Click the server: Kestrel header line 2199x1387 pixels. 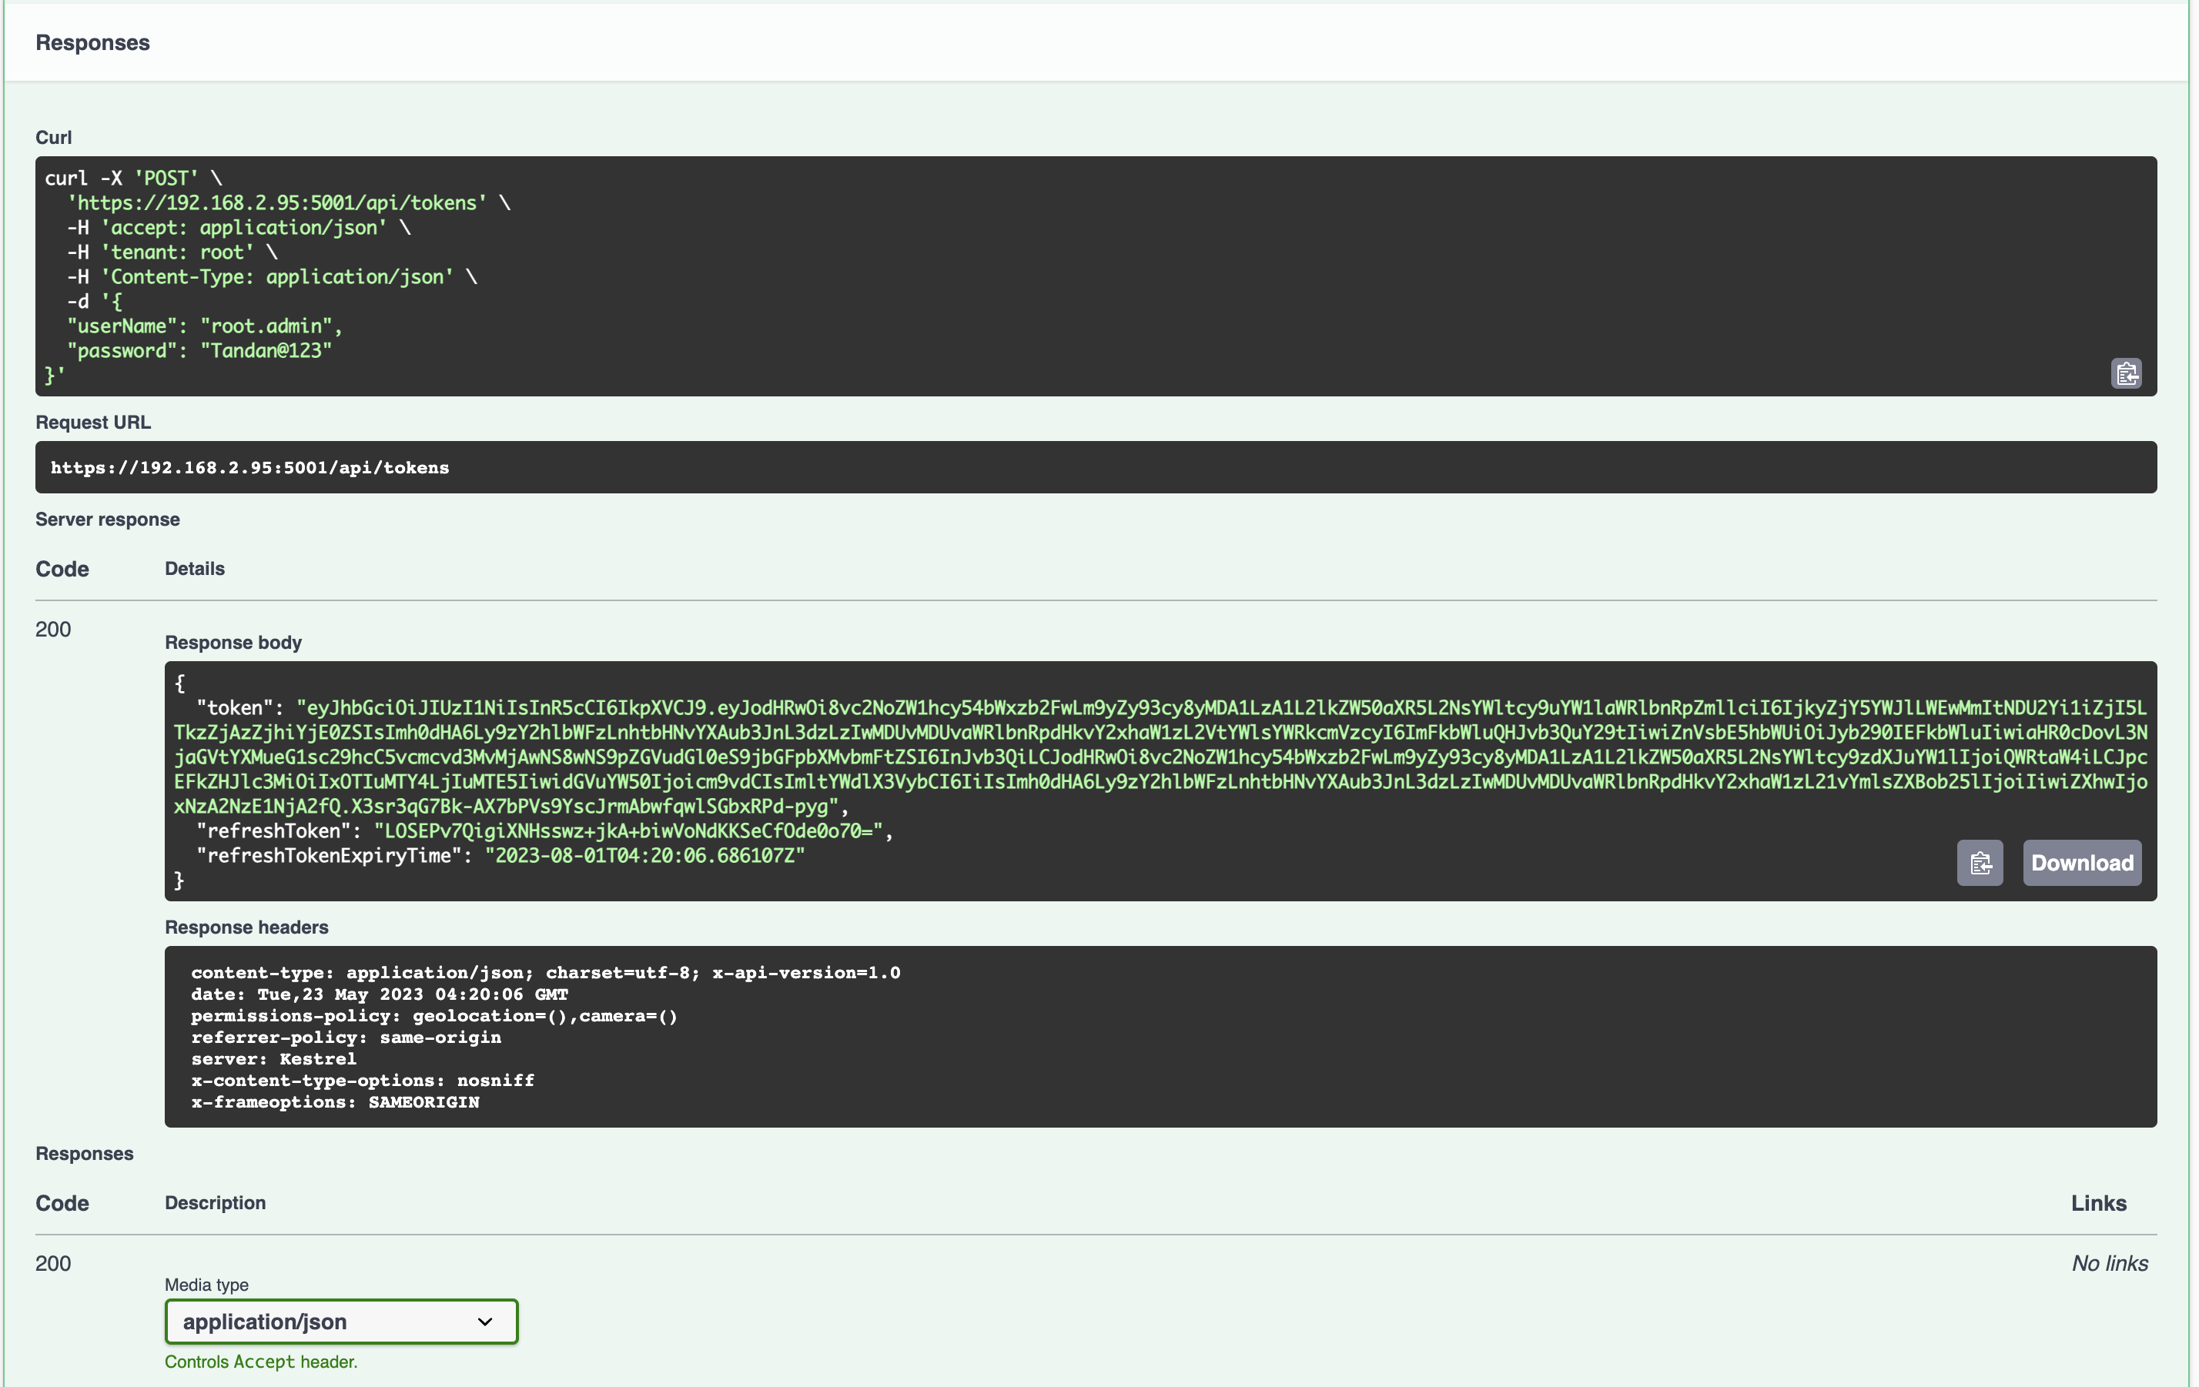[273, 1059]
